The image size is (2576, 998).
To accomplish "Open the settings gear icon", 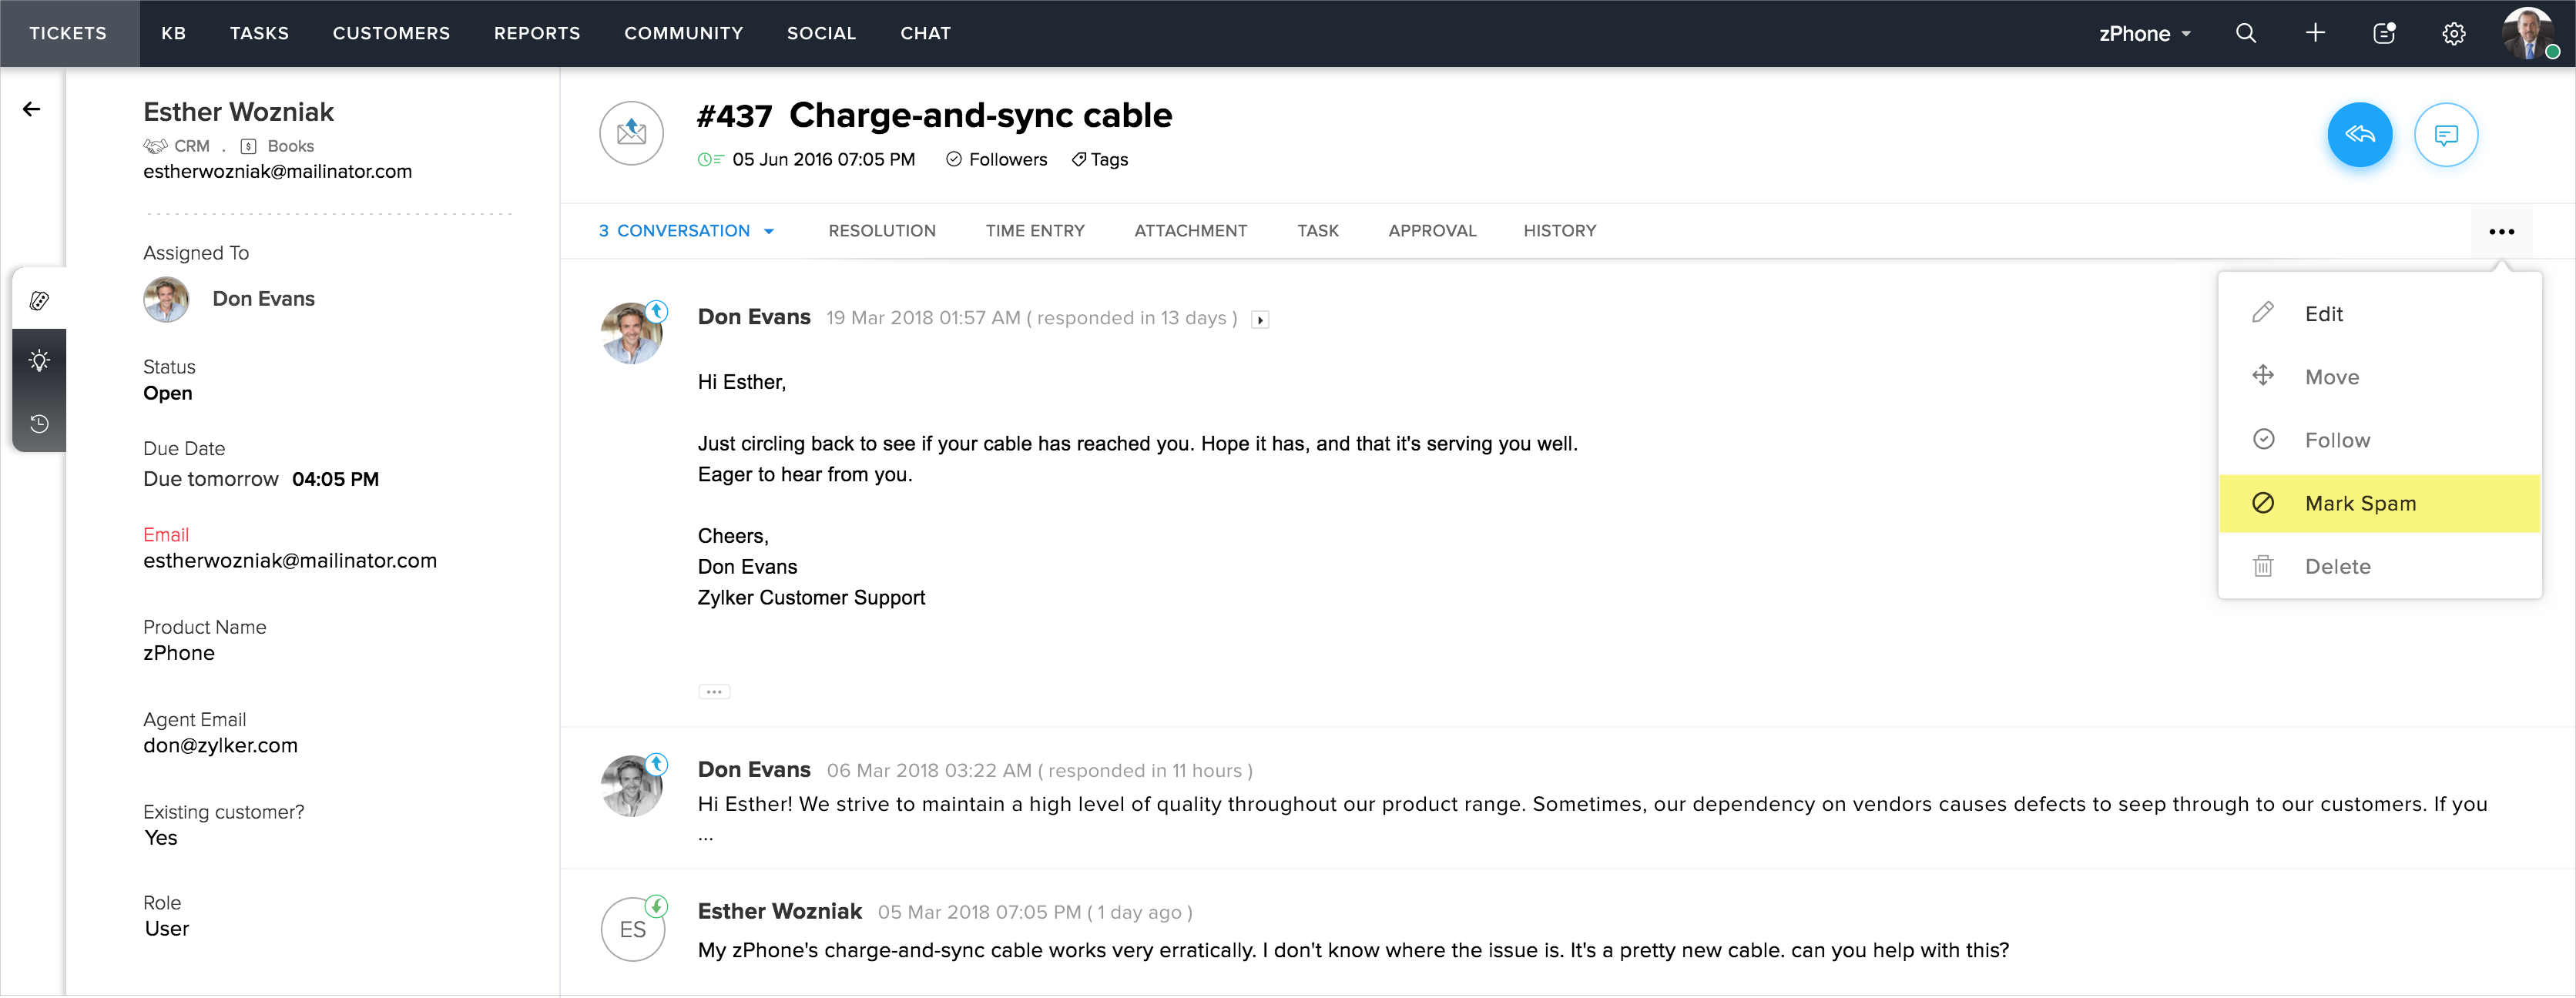I will [2453, 34].
